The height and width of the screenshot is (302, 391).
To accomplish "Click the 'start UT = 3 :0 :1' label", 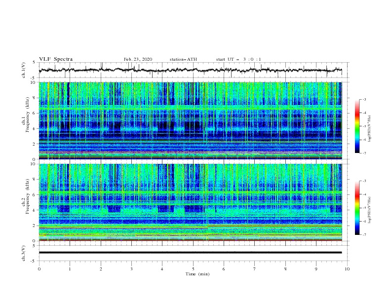I will pyautogui.click(x=238, y=59).
